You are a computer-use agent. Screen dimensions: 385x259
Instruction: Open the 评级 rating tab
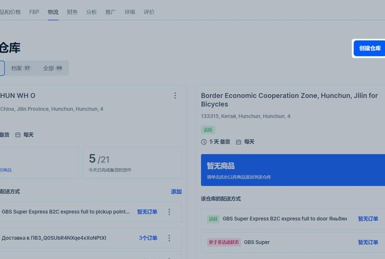pyautogui.click(x=130, y=12)
